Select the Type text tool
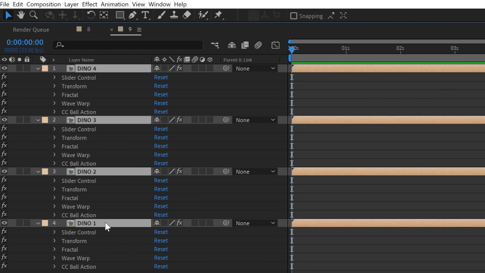 [145, 15]
